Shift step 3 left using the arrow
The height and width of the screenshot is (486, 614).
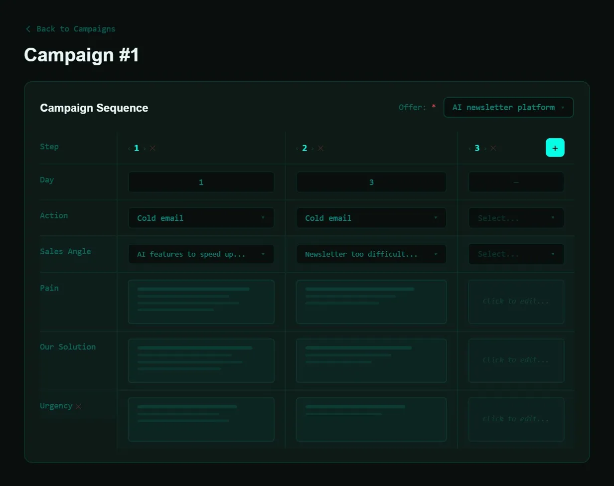pos(469,148)
